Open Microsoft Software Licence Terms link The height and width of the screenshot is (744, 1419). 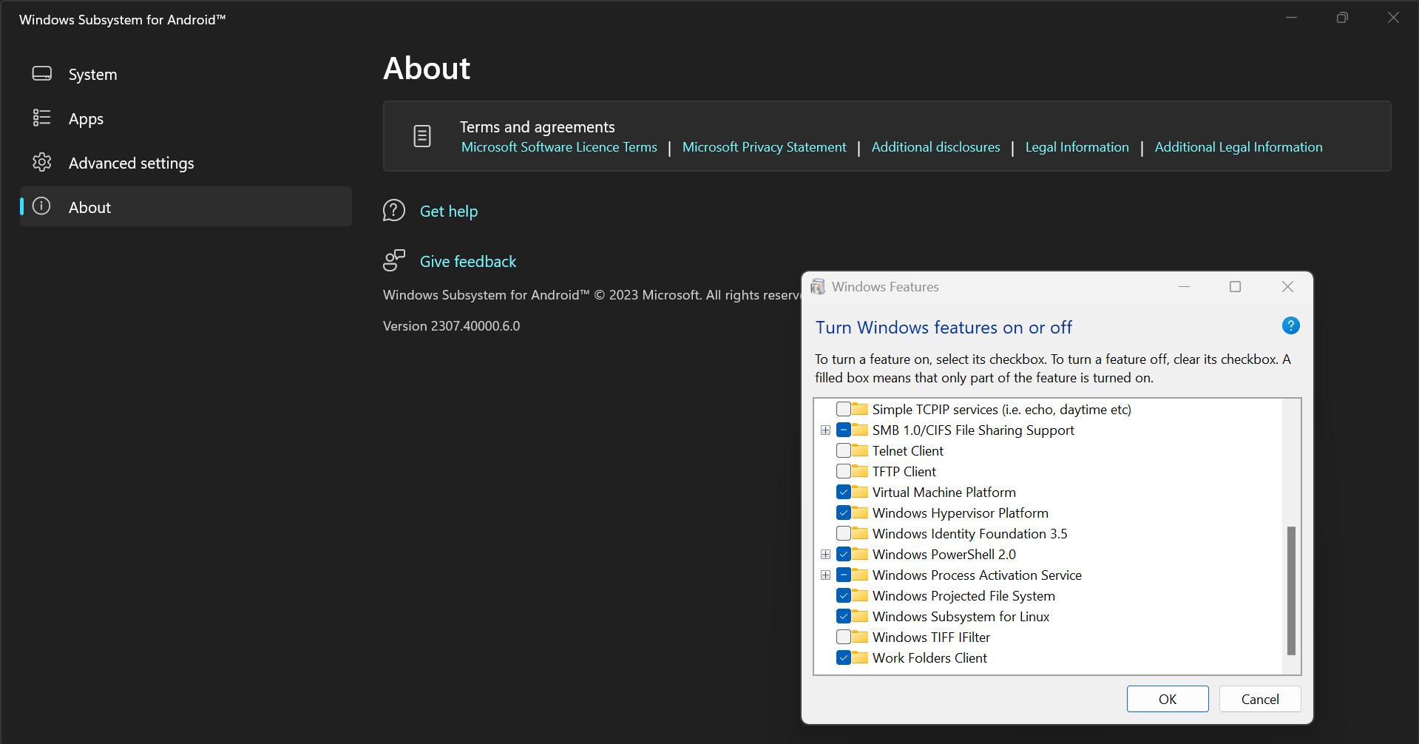pos(559,147)
